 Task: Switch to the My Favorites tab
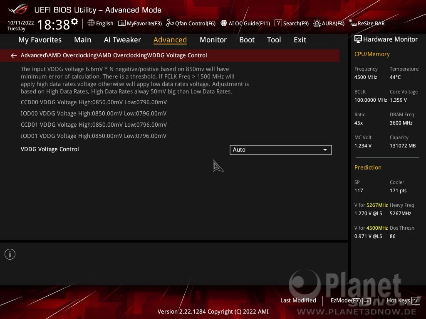40,40
